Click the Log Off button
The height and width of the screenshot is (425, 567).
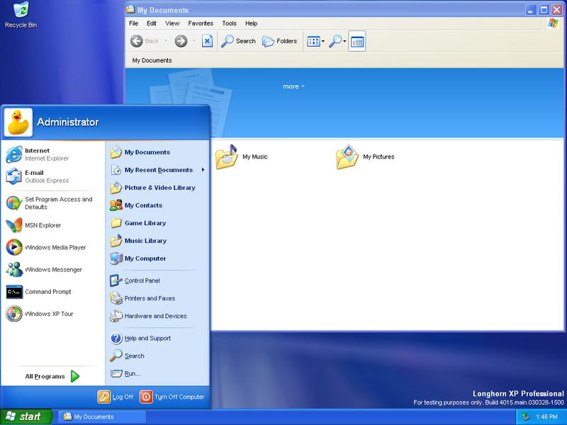(116, 397)
